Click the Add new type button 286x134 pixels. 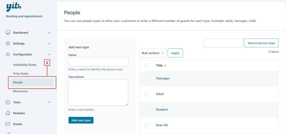pos(81,120)
